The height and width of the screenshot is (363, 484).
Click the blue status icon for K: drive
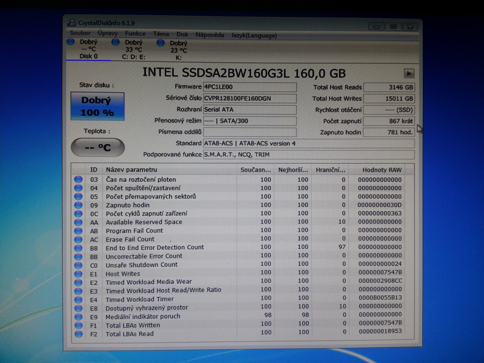[160, 43]
